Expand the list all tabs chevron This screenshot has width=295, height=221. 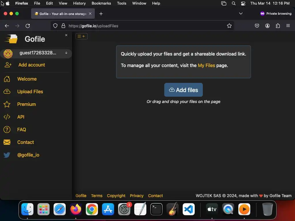pyautogui.click(x=241, y=14)
